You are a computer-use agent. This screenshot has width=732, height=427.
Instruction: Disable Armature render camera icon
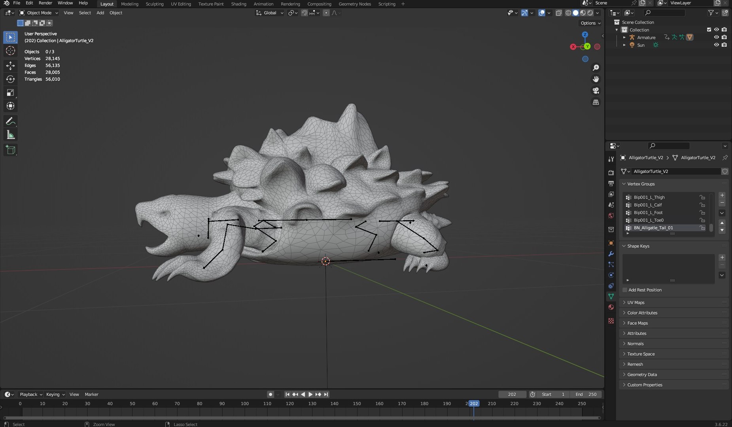pyautogui.click(x=724, y=37)
